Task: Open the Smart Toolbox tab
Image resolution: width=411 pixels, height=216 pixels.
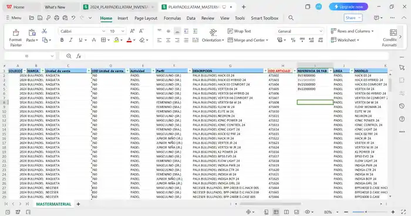Action: pos(264,18)
